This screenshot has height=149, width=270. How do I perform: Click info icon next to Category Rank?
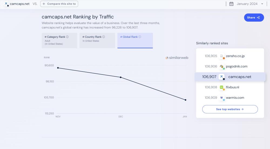[67, 37]
